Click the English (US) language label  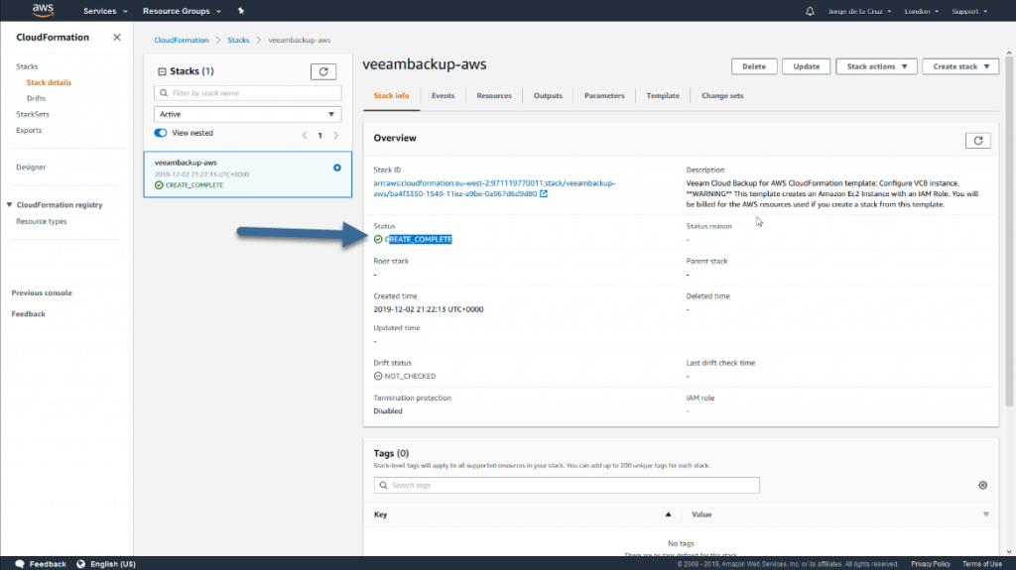click(x=113, y=564)
